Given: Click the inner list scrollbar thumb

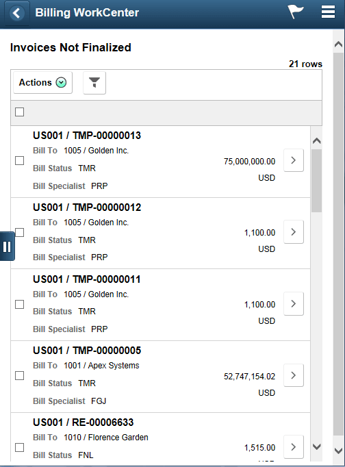Looking at the screenshot, I should click(317, 181).
